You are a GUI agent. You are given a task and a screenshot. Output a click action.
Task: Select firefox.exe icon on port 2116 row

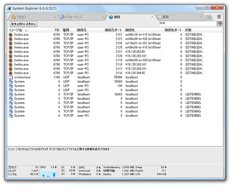[x=11, y=73]
